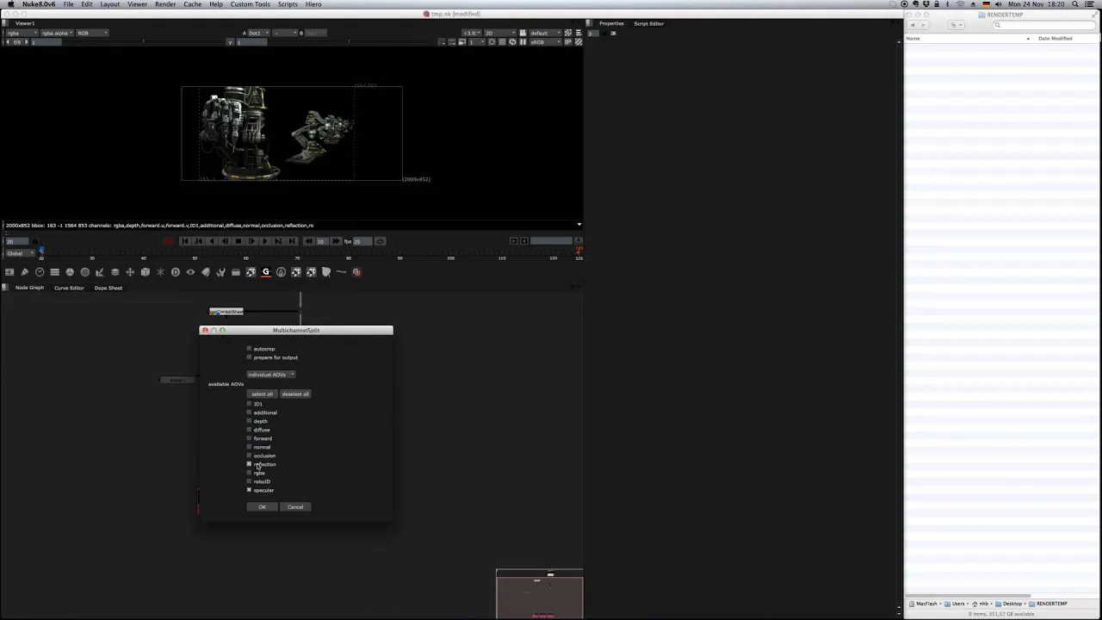
Task: Open the Cache menu
Action: coord(193,4)
